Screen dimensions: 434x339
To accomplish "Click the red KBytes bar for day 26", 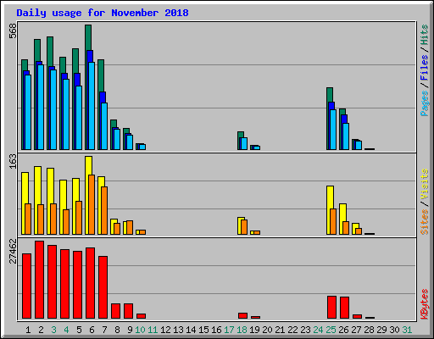I will 344,308.
